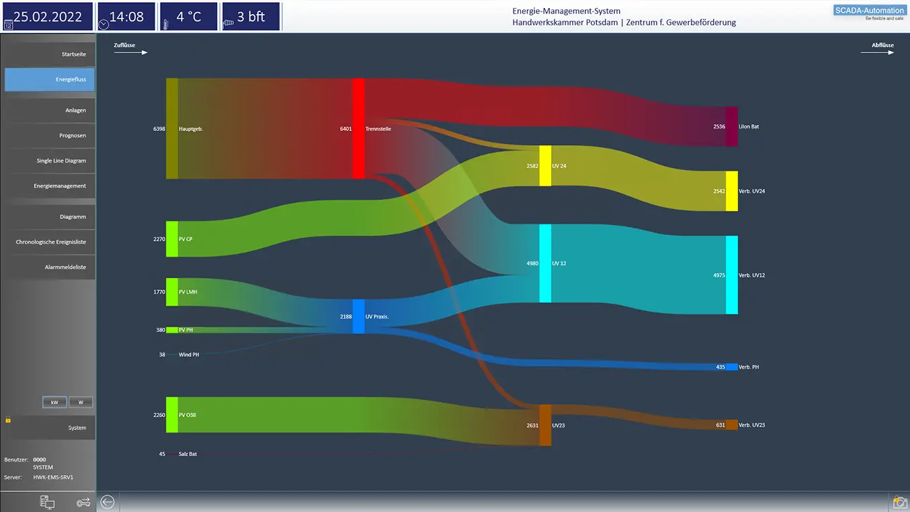Click the yellow padlock icon

click(8, 419)
